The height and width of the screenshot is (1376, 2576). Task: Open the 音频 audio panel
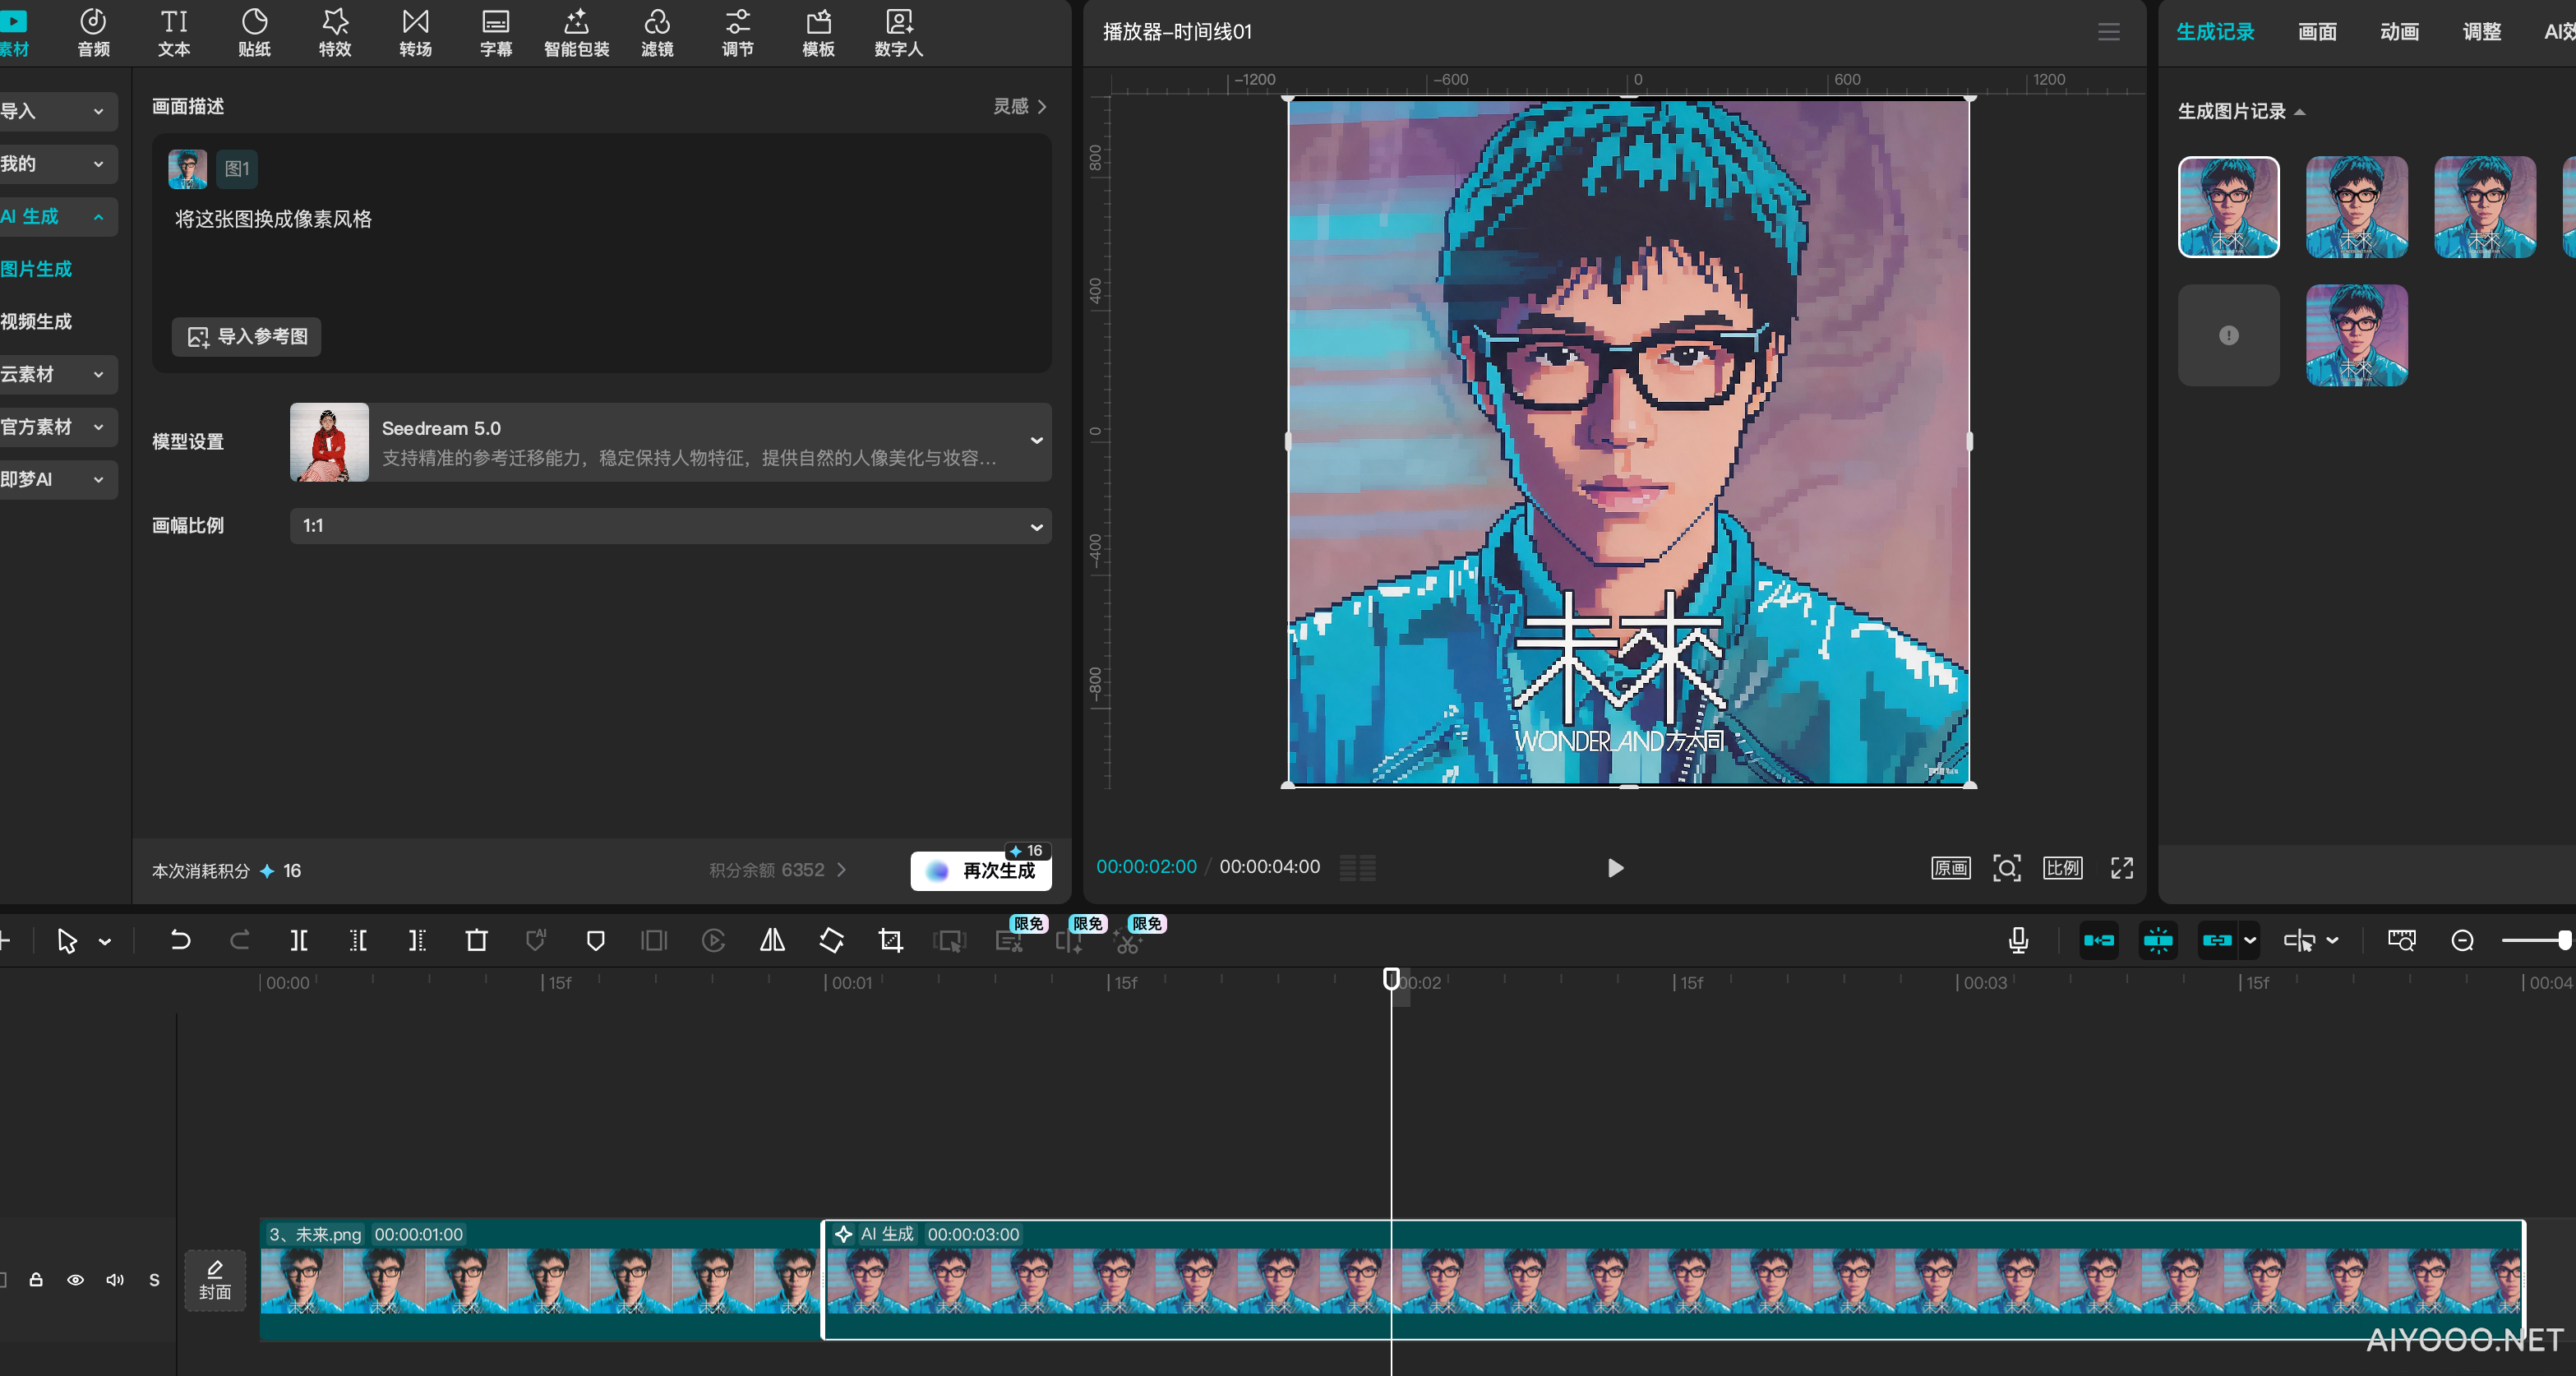tap(93, 33)
